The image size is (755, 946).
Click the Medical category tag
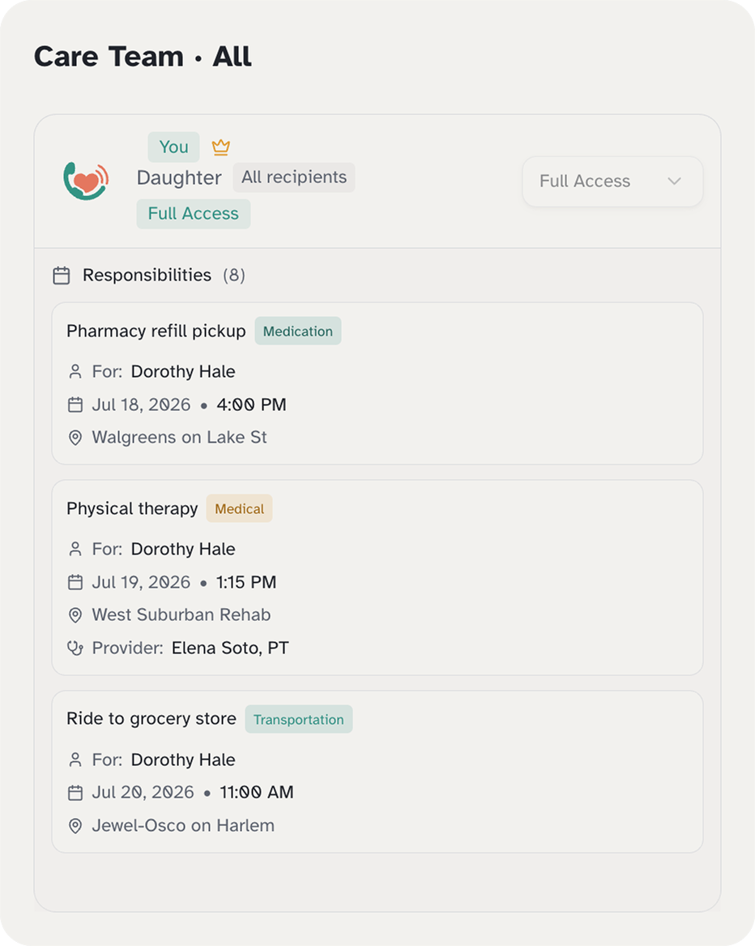click(240, 508)
